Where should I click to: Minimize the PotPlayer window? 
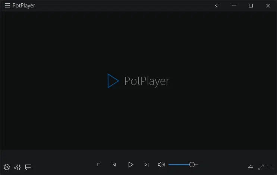pos(234,6)
